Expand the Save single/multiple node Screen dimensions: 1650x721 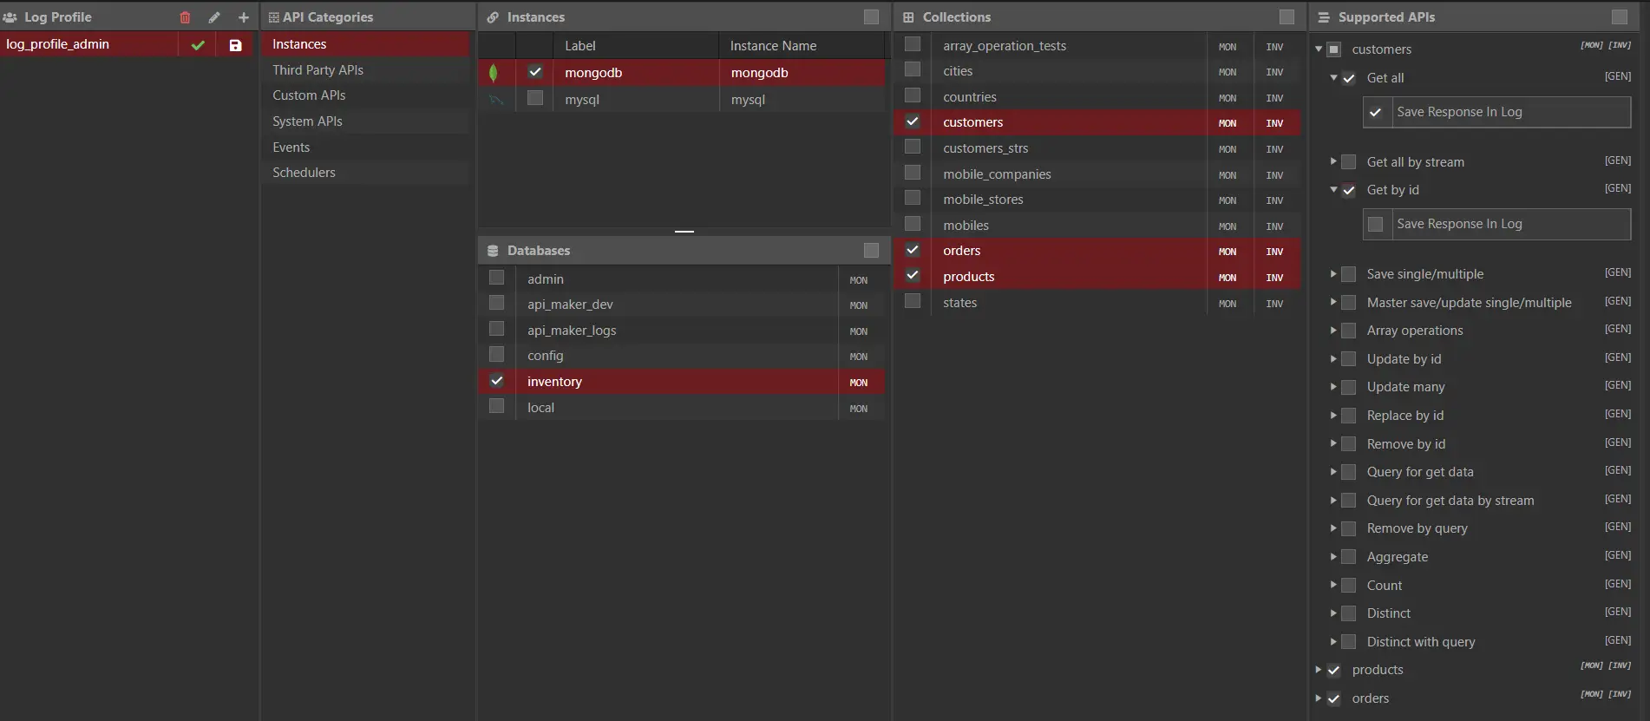tap(1333, 273)
